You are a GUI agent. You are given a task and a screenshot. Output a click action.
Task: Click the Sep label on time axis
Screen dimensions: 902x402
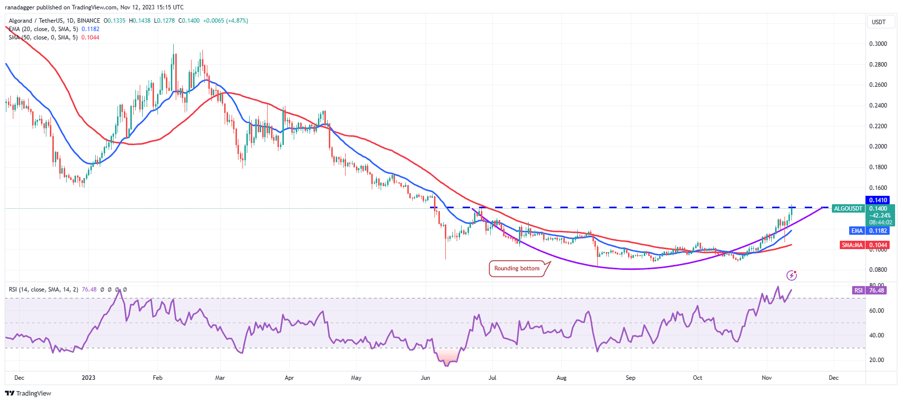click(x=630, y=378)
